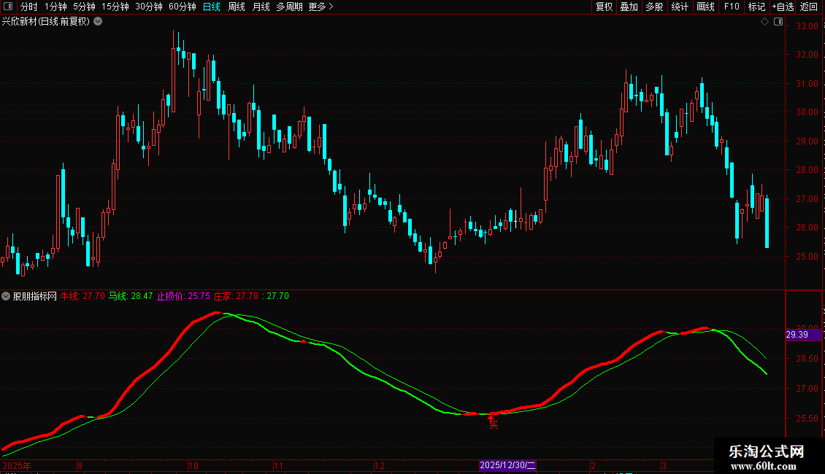Click the 33.00 price axis label
The width and height of the screenshot is (825, 474).
click(807, 26)
